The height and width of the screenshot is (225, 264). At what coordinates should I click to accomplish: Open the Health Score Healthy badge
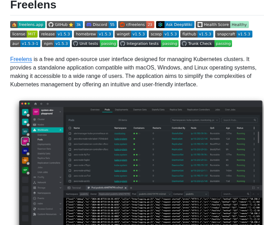tap(222, 25)
